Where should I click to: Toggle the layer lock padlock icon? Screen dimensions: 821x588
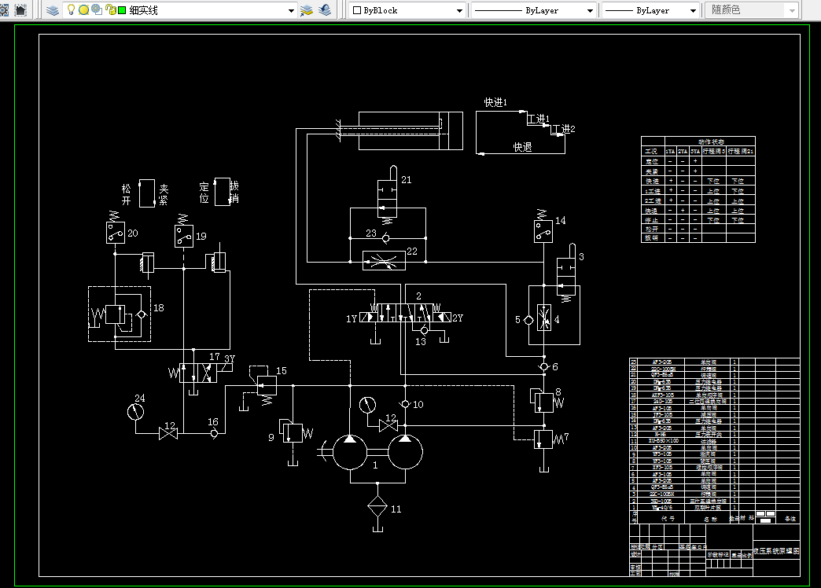110,10
